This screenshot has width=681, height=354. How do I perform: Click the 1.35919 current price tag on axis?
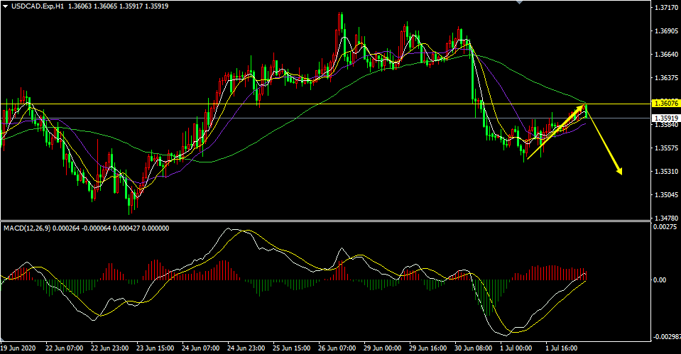click(x=665, y=118)
